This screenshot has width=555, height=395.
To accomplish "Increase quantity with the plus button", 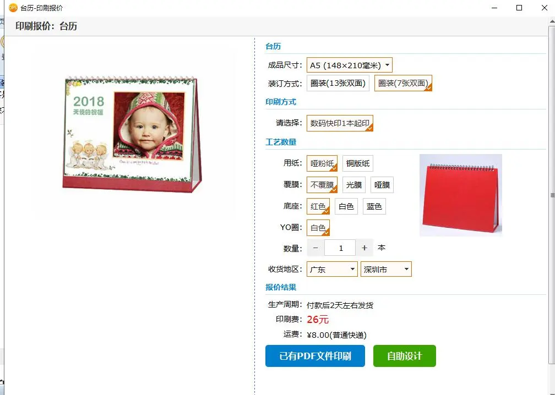I will tap(364, 248).
